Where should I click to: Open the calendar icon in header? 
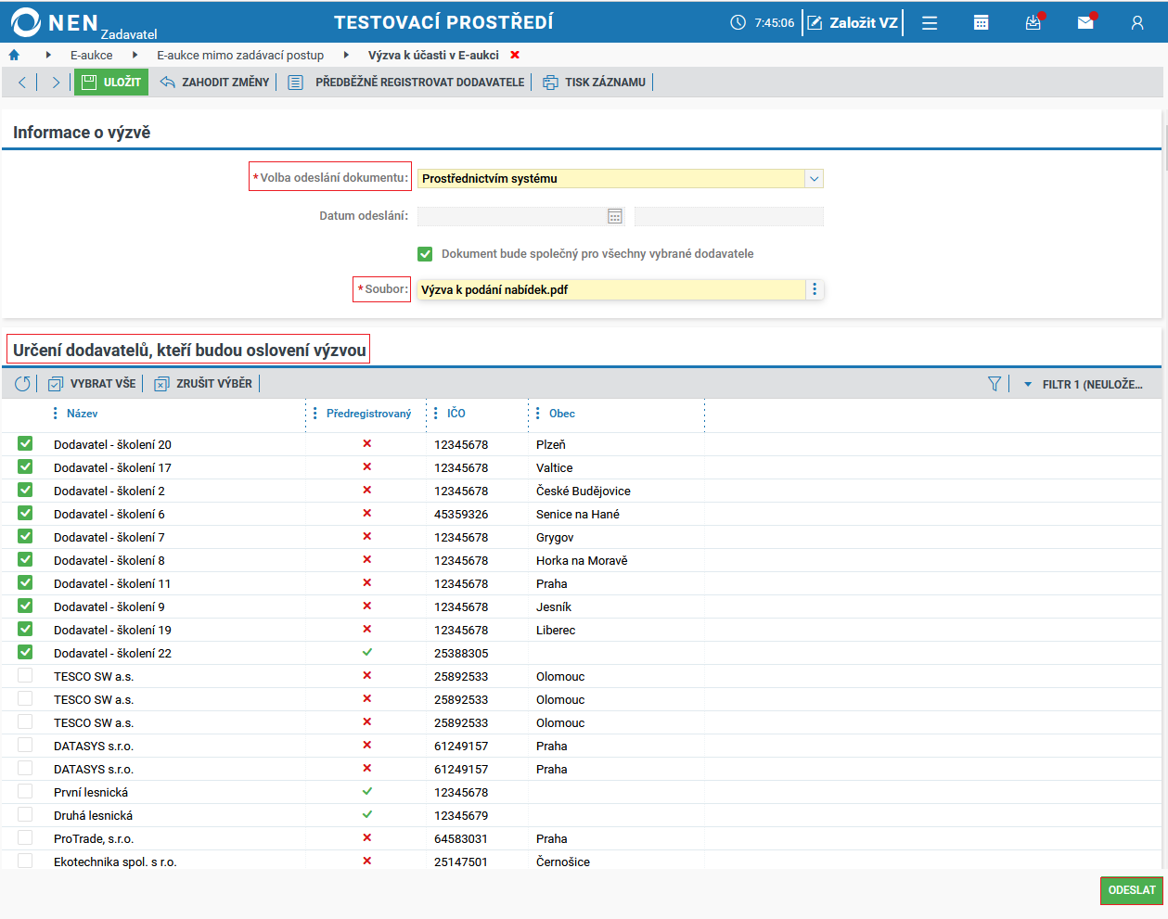click(981, 22)
